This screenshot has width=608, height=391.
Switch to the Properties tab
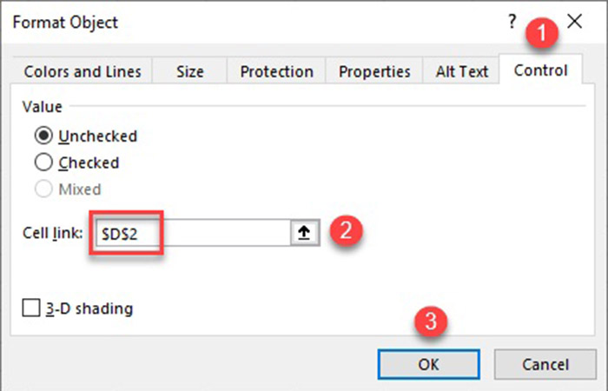(373, 71)
